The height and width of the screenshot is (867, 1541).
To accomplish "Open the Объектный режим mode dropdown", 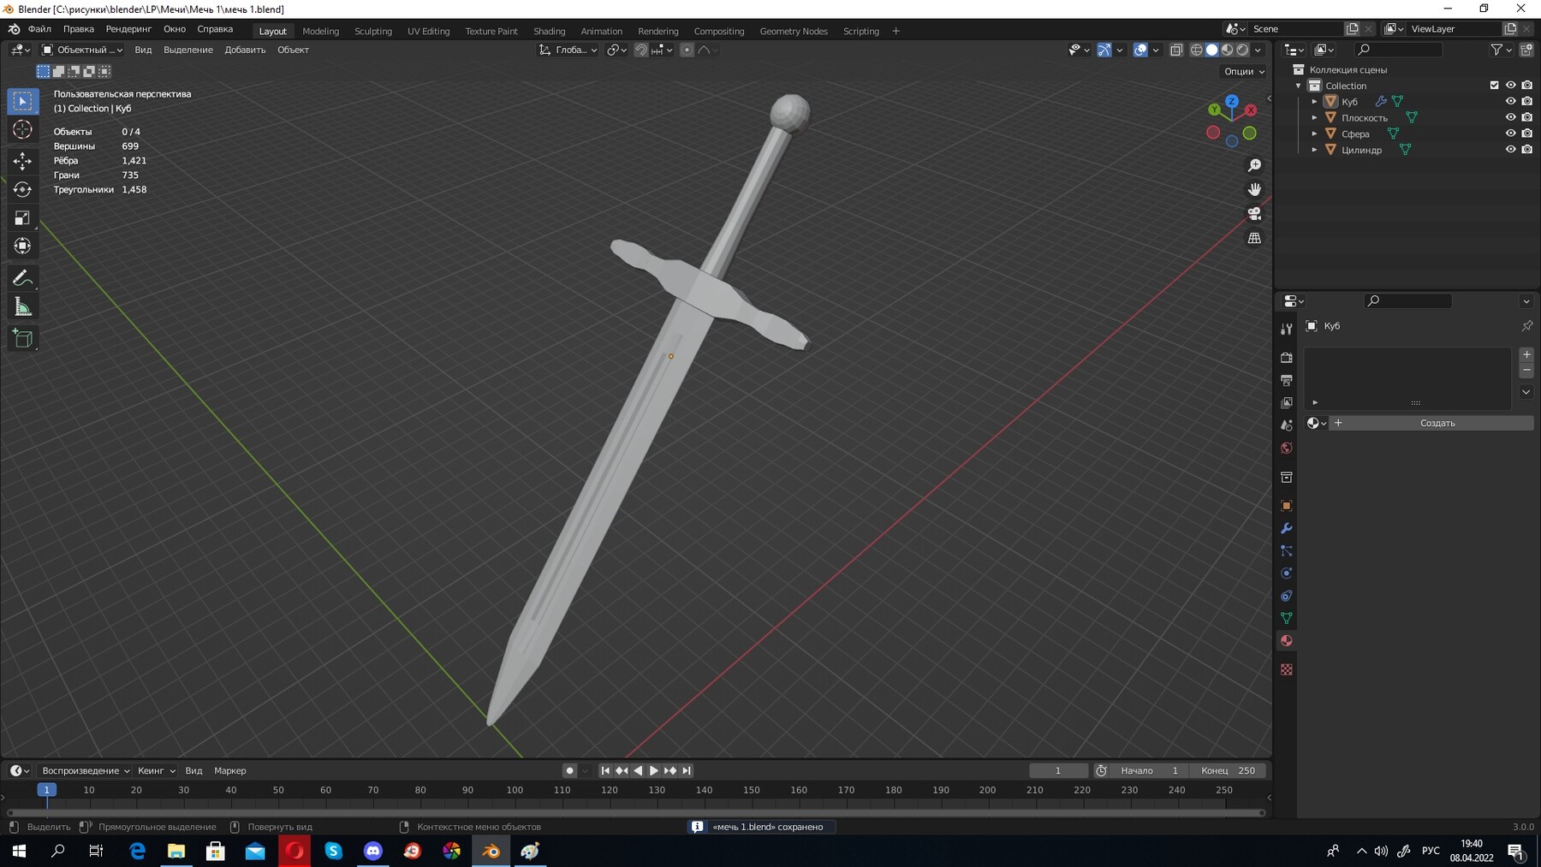I will tap(81, 50).
